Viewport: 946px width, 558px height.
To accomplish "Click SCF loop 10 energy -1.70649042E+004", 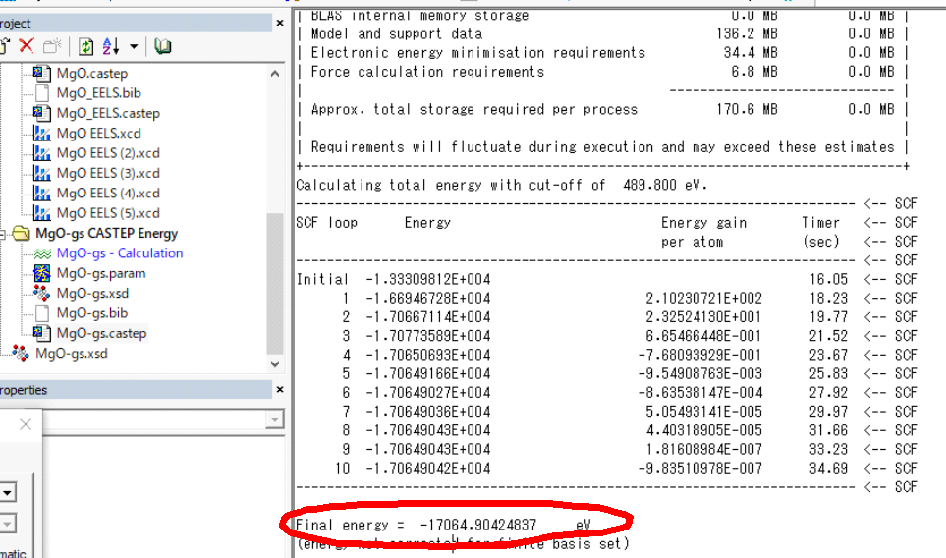I will click(x=427, y=469).
